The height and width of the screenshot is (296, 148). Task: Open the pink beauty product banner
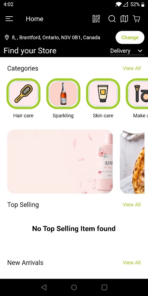point(60,161)
